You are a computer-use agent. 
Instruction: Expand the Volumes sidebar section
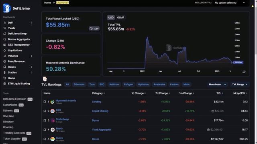pyautogui.click(x=32, y=56)
